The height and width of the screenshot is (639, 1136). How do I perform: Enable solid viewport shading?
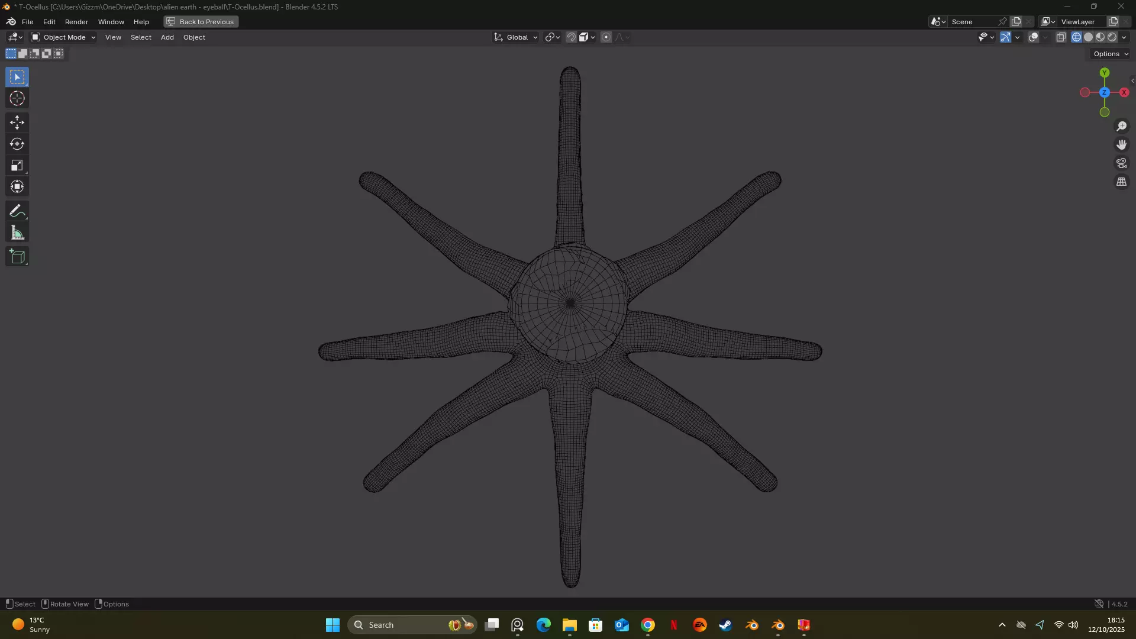[x=1088, y=37]
